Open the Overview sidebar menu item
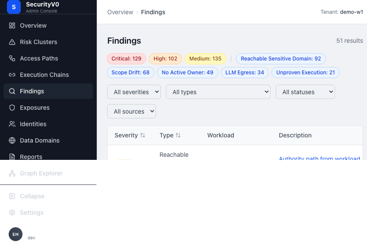The image size is (367, 248). (48, 25)
